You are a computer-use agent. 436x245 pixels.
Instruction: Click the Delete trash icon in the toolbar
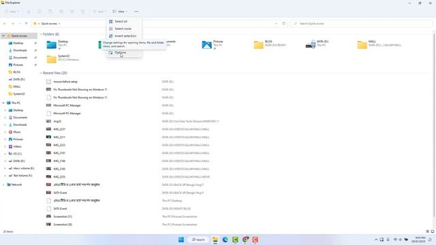tap(83, 12)
